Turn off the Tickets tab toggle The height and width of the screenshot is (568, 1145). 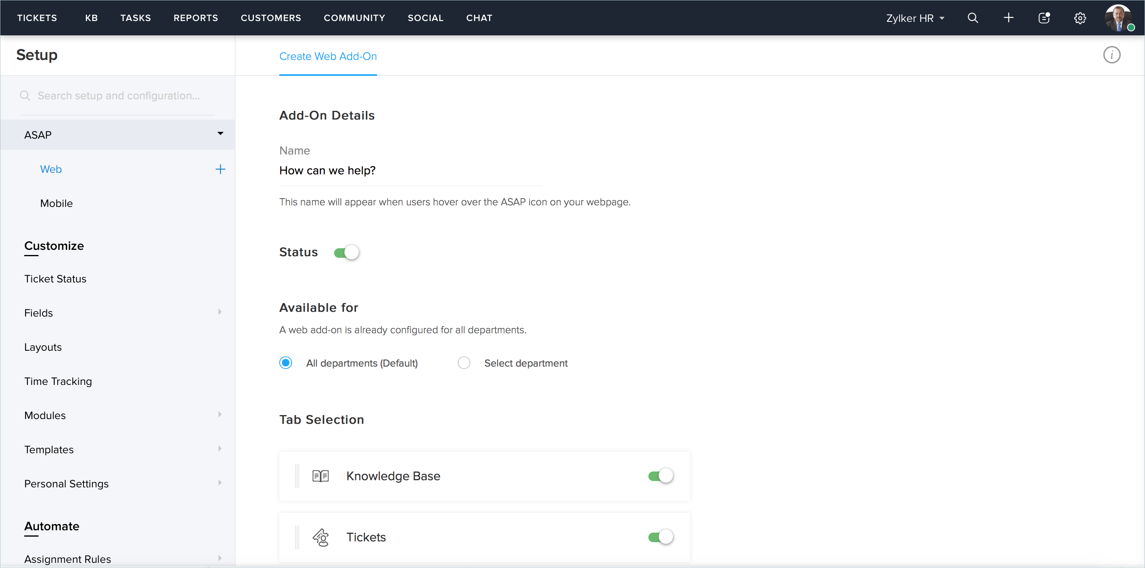(x=661, y=537)
